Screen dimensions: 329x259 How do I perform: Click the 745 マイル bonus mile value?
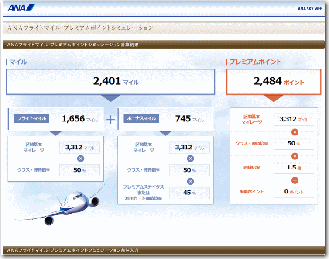click(190, 119)
